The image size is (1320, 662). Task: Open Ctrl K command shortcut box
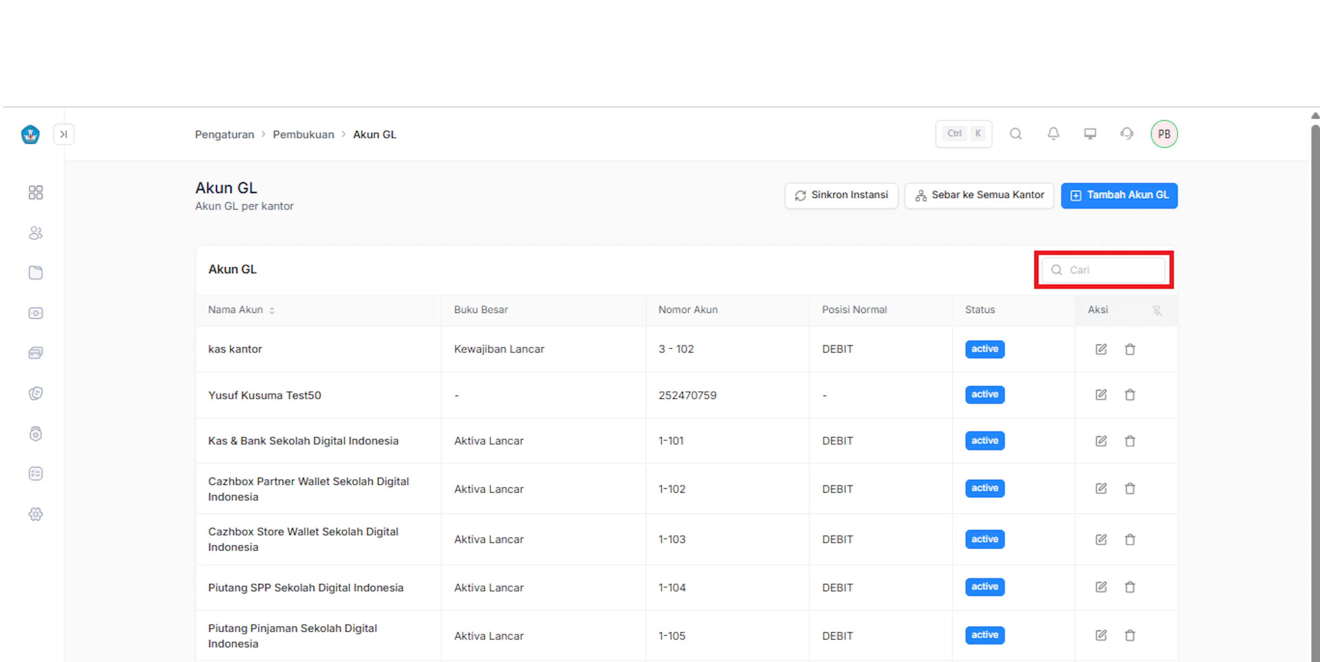click(963, 134)
